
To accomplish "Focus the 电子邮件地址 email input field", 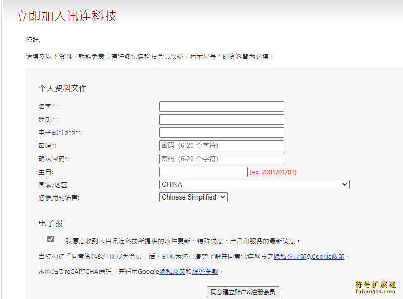I will [x=222, y=132].
